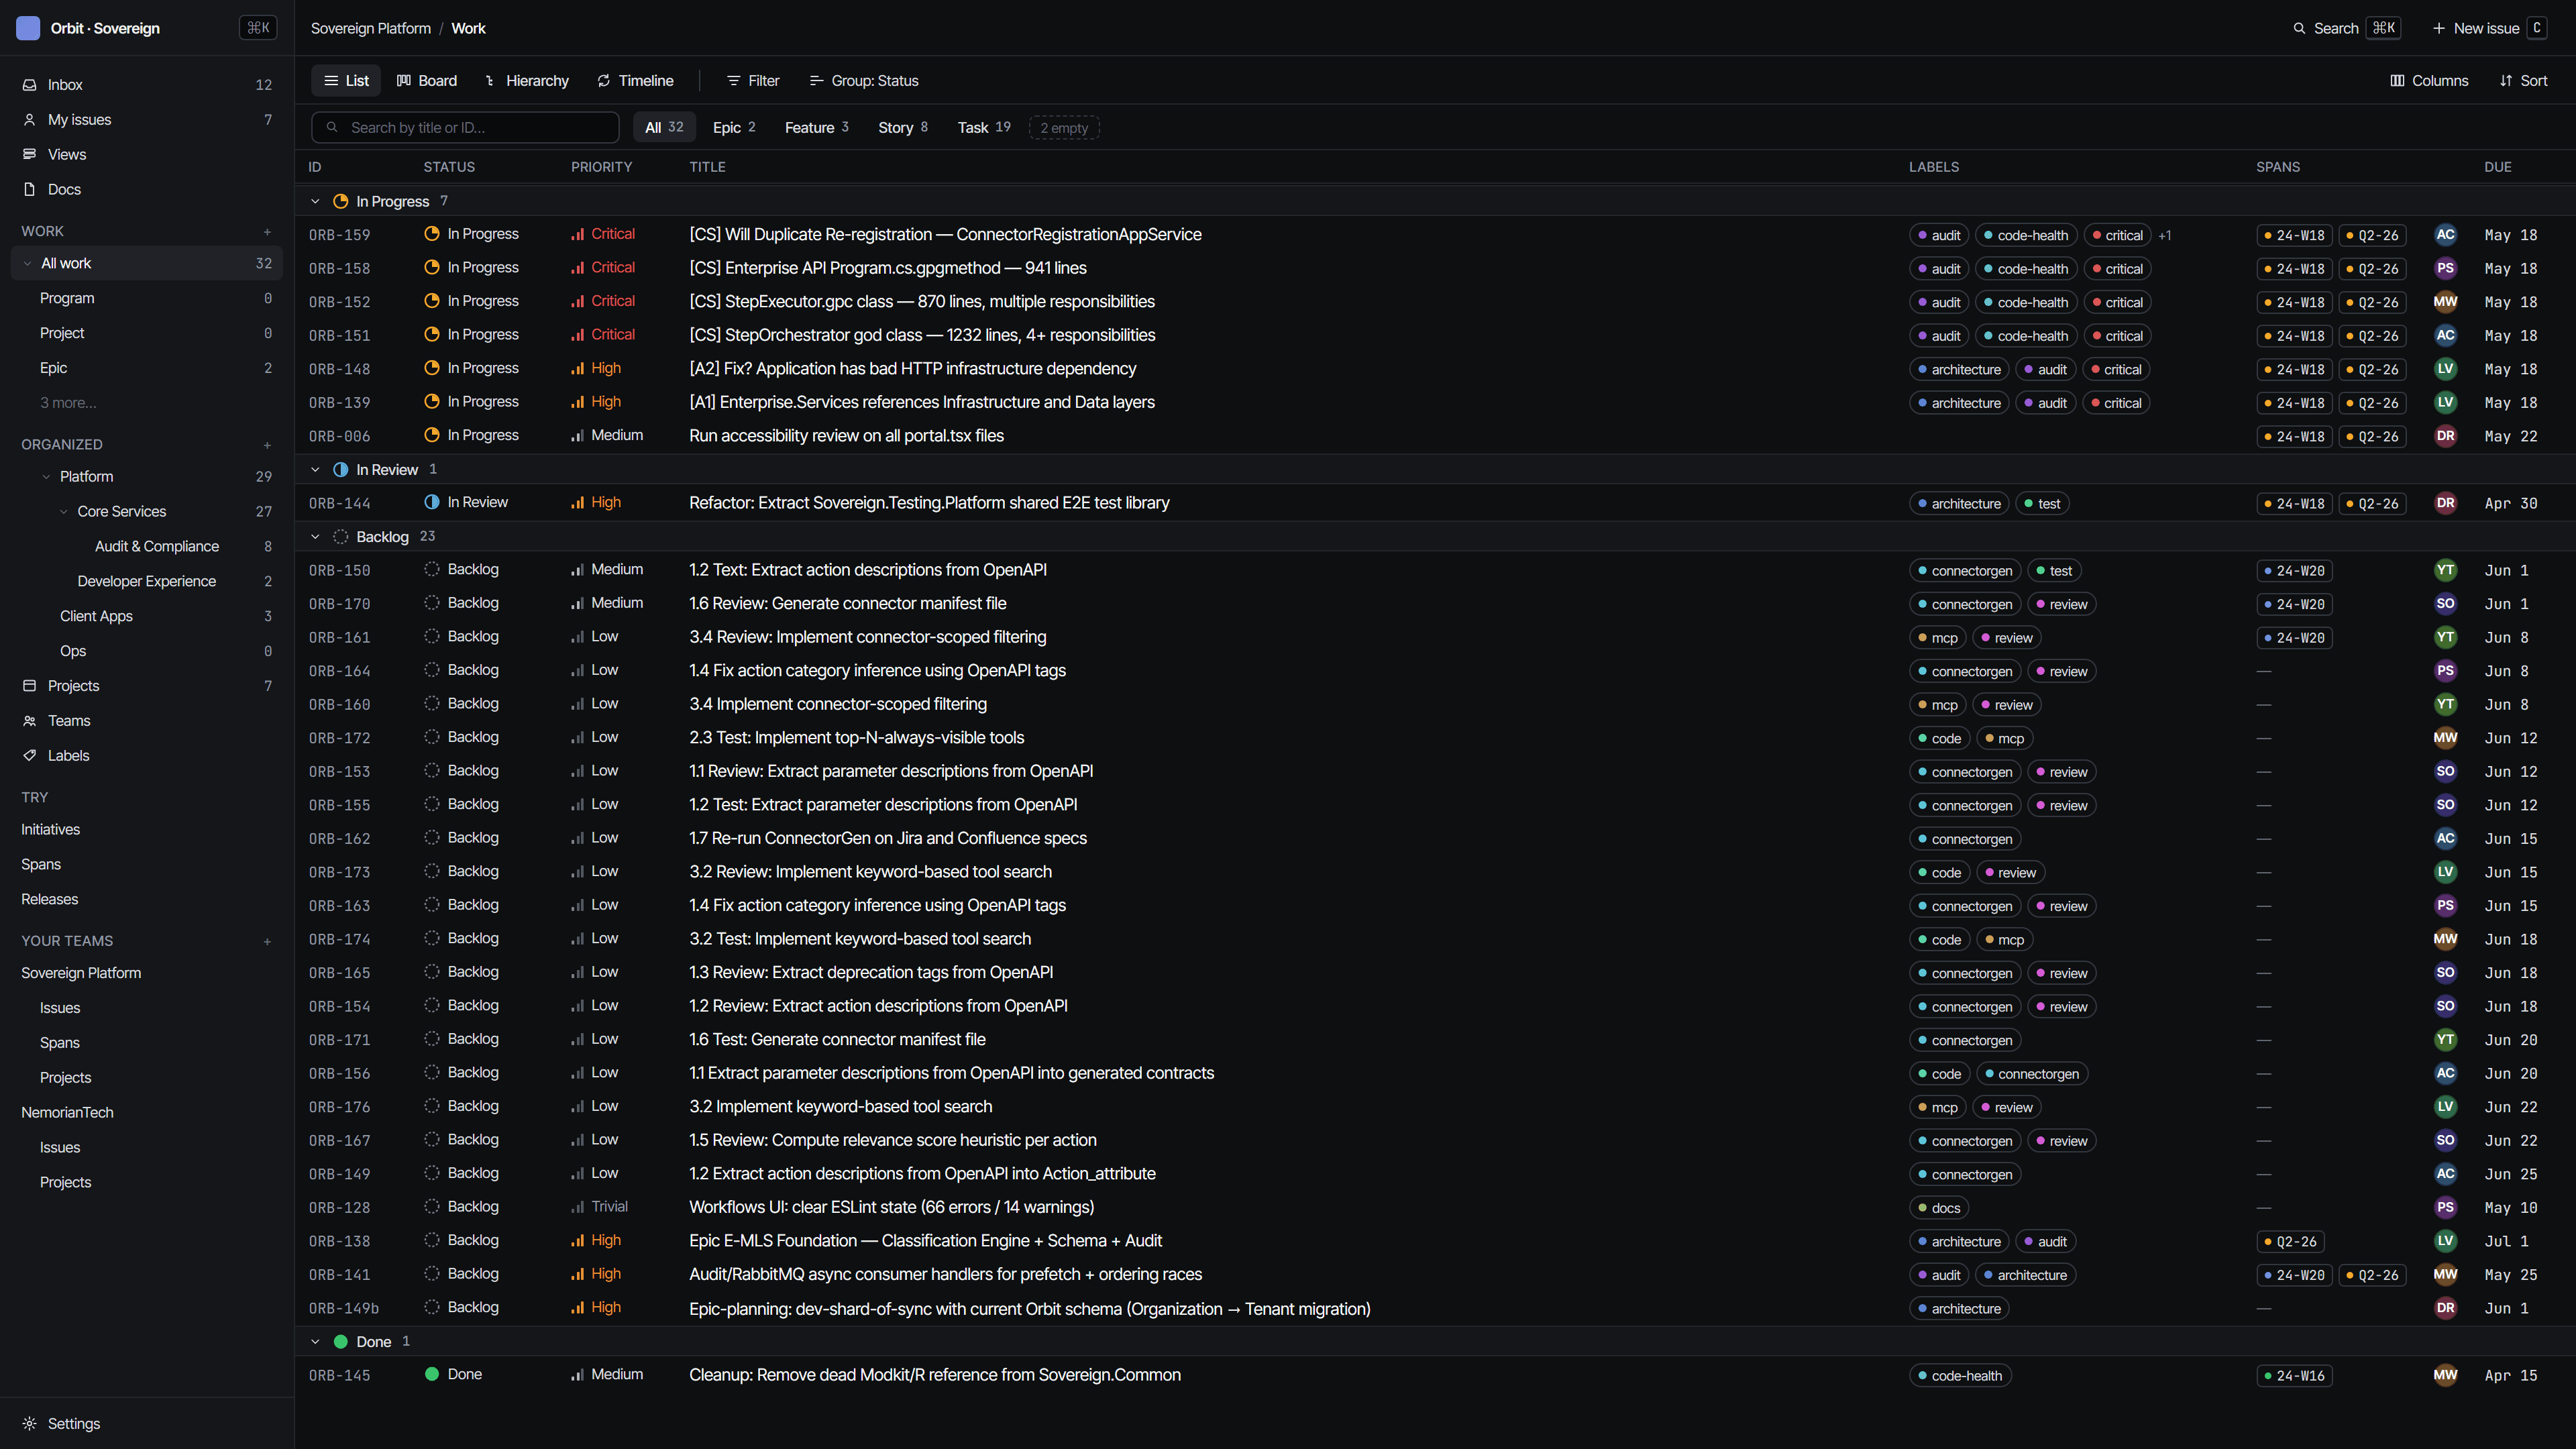
Task: Show the 2 empty types chip
Action: click(x=1064, y=128)
